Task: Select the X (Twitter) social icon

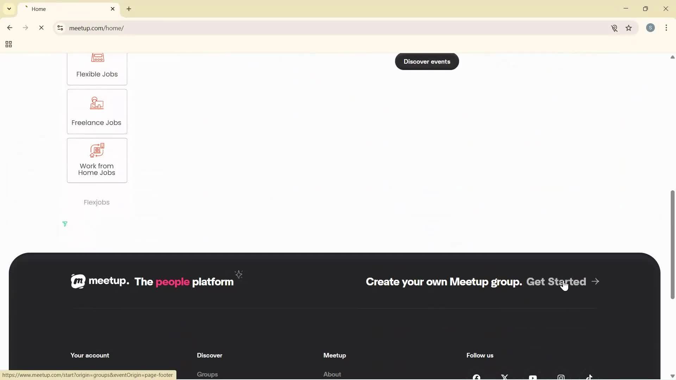Action: (x=505, y=377)
